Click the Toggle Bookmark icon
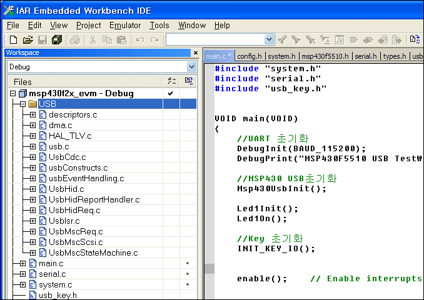424x300 pixels. coord(354,40)
